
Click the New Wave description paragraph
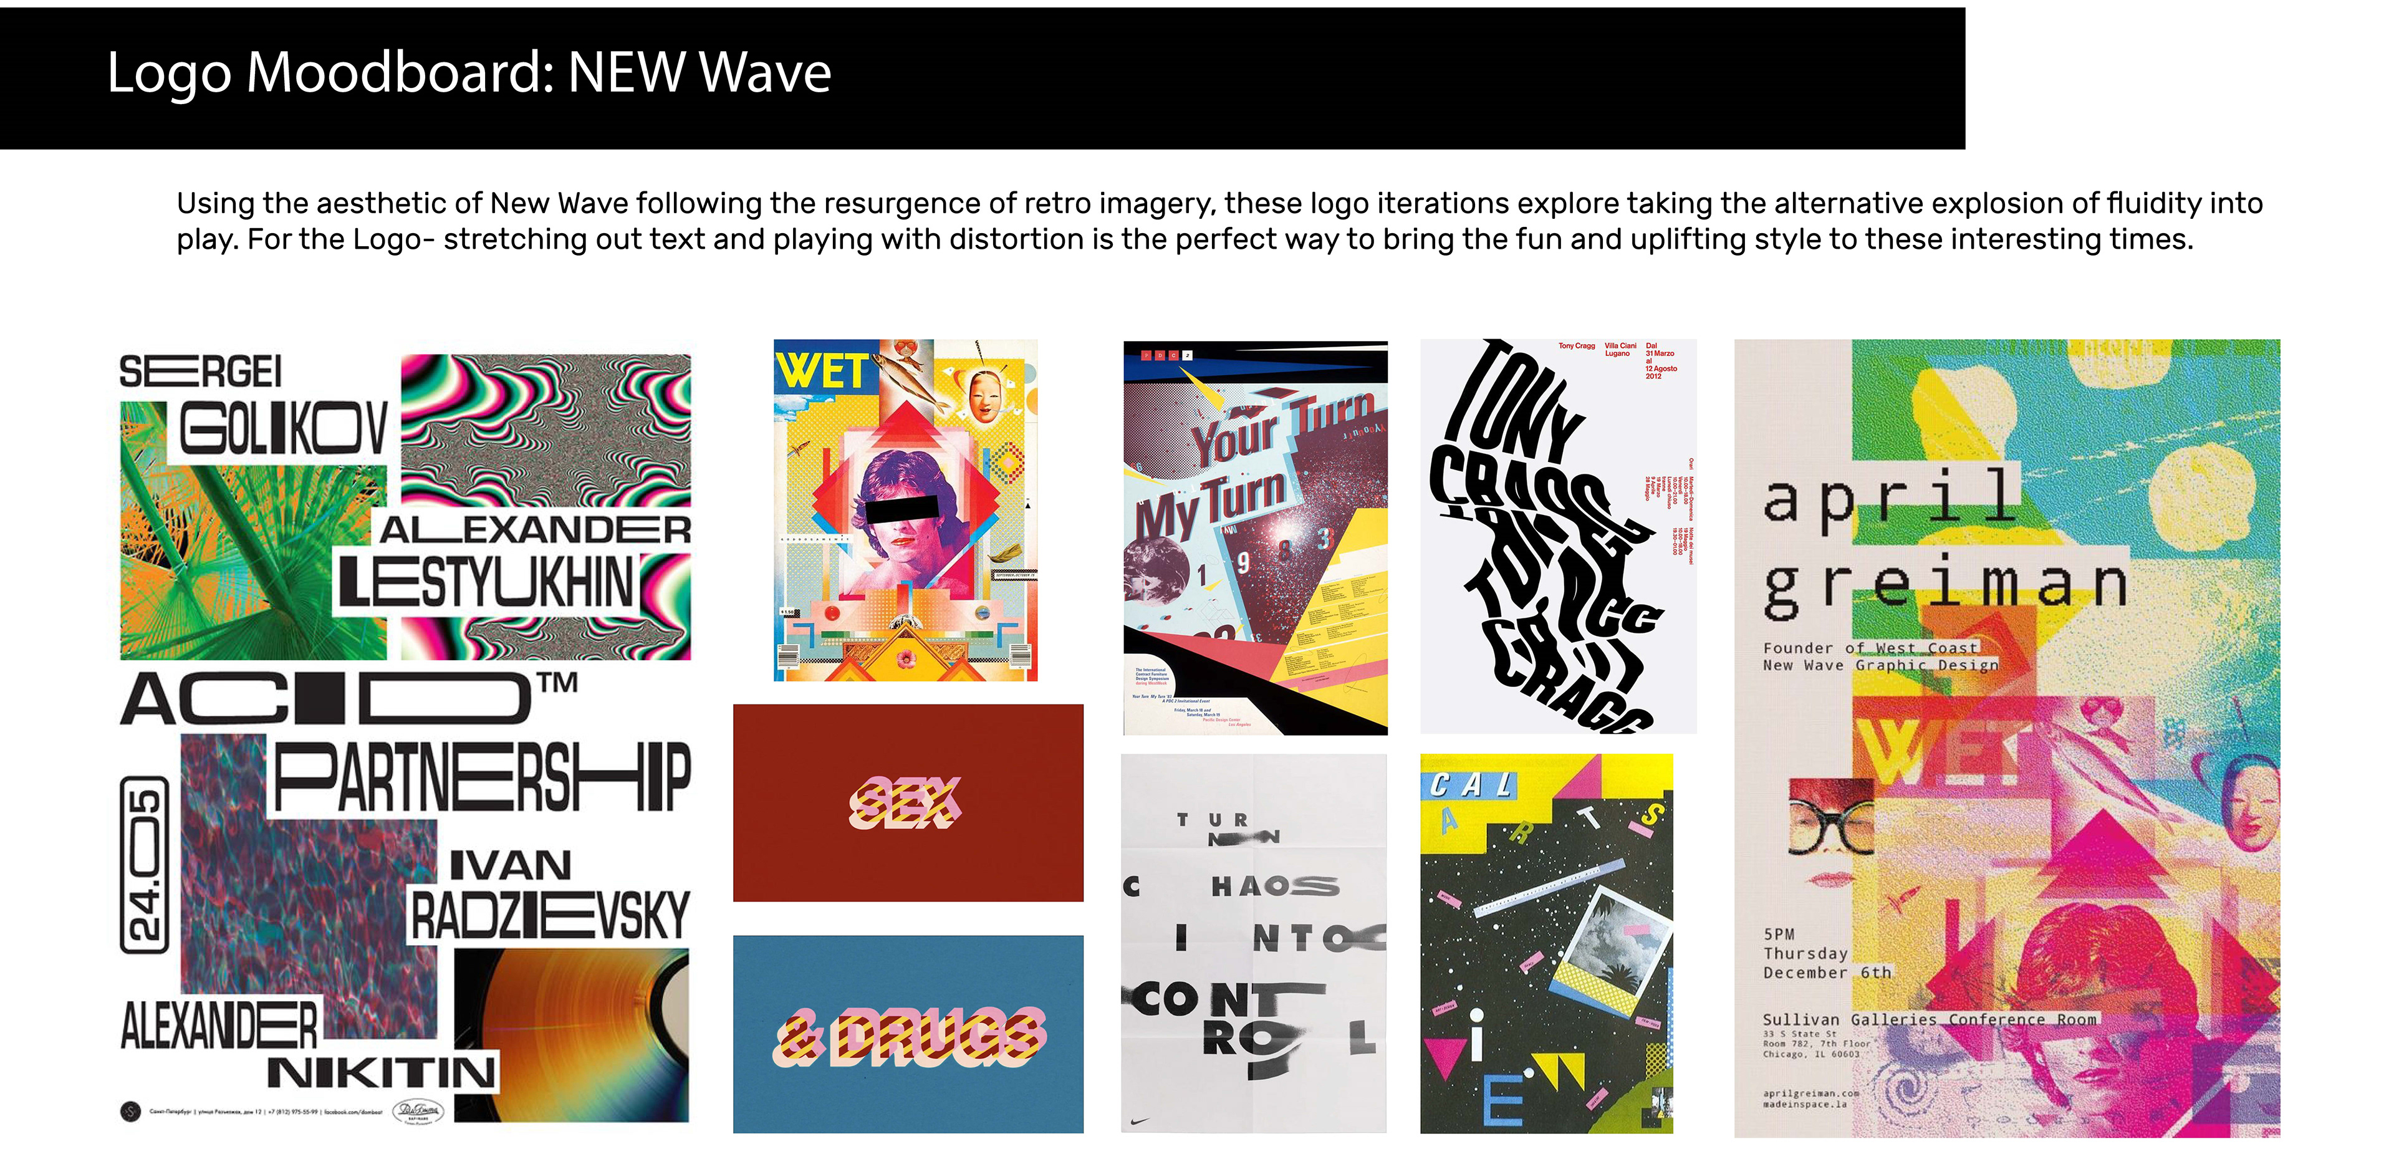pyautogui.click(x=1219, y=220)
